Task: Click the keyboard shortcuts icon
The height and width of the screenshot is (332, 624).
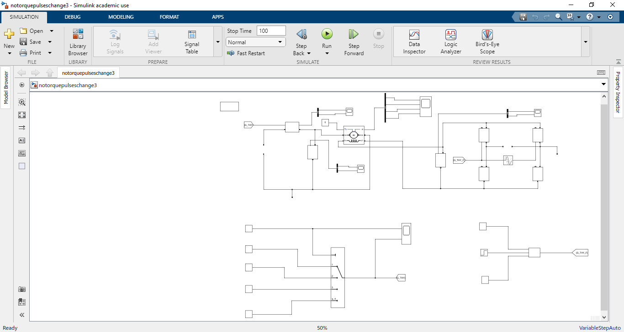Action: point(601,73)
